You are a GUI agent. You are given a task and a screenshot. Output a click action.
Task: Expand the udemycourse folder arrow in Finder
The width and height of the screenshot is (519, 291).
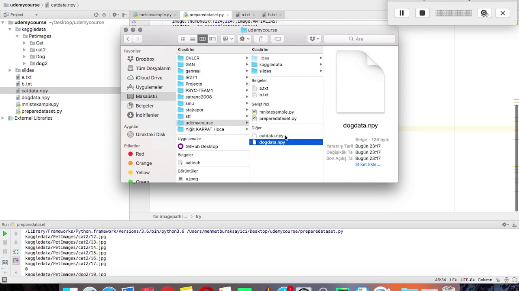point(247,123)
